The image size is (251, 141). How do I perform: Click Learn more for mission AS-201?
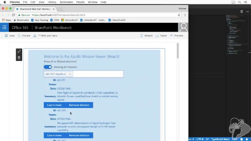point(54,105)
